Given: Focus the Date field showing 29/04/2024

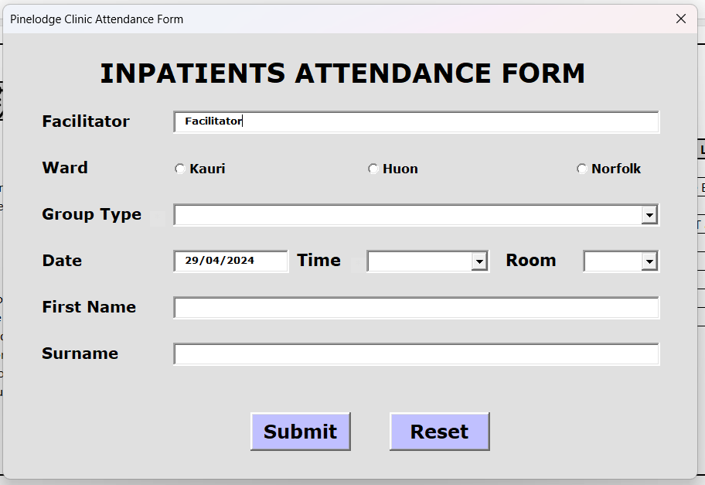Looking at the screenshot, I should (230, 261).
